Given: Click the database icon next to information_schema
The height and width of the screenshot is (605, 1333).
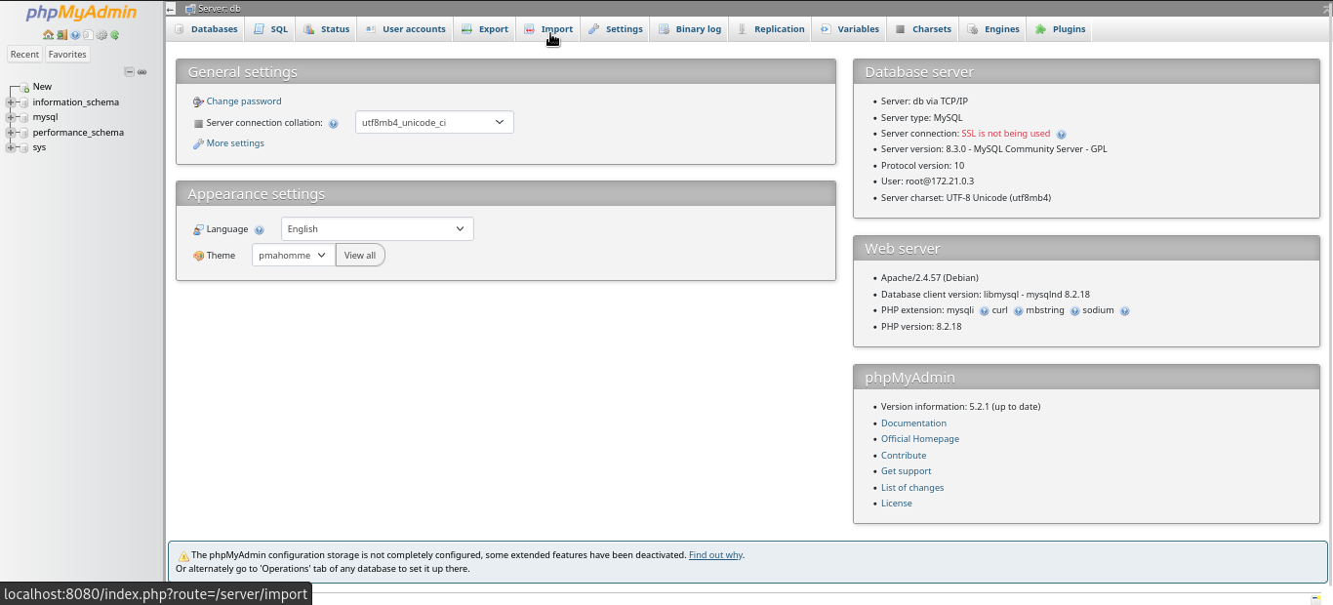Looking at the screenshot, I should click(x=23, y=102).
